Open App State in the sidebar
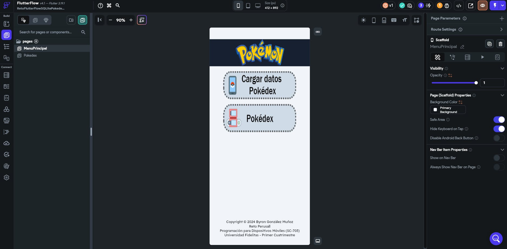The image size is (507, 249). (6, 98)
